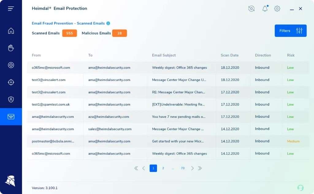Go to next page arrow
This screenshot has height=194, width=314.
(x=192, y=168)
